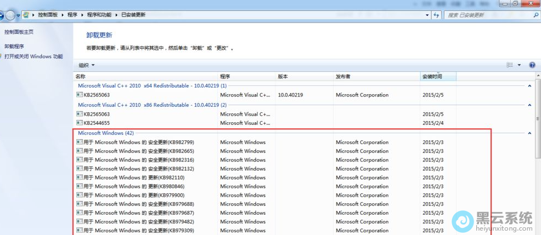Open the view options dropdown arrow
This screenshot has height=235, width=541.
click(520, 65)
